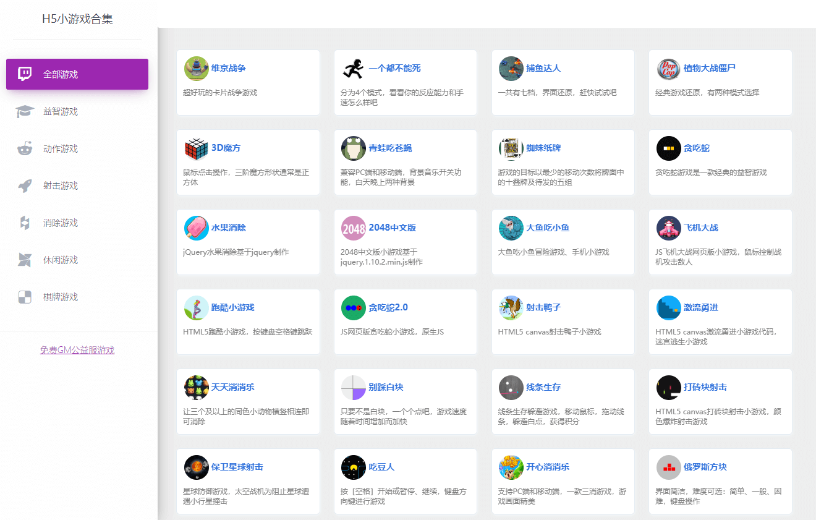
Task: Click the 维京战争 game icon
Action: coord(196,69)
